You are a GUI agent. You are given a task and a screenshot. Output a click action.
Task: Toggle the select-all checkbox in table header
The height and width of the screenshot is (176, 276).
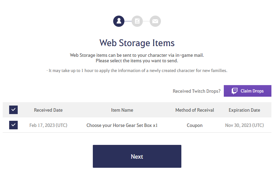[x=13, y=110]
